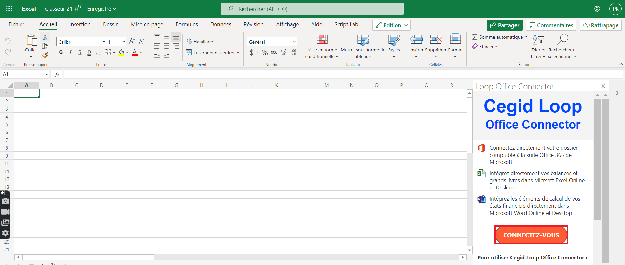Toggle double underline (D) formatting
625x265 pixels.
(x=89, y=52)
